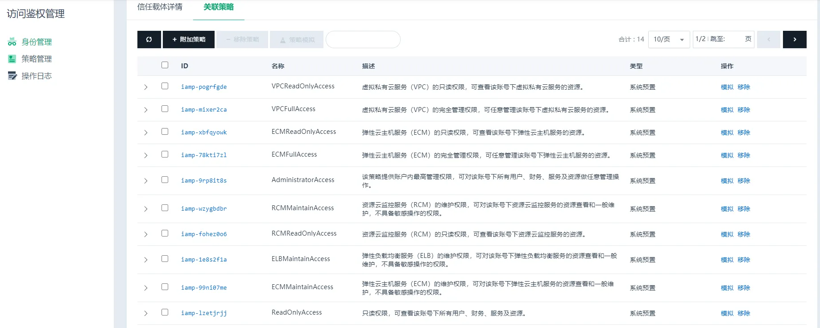Screen dimensions: 820x328
Task: Click the refresh icon button
Action: (x=149, y=39)
